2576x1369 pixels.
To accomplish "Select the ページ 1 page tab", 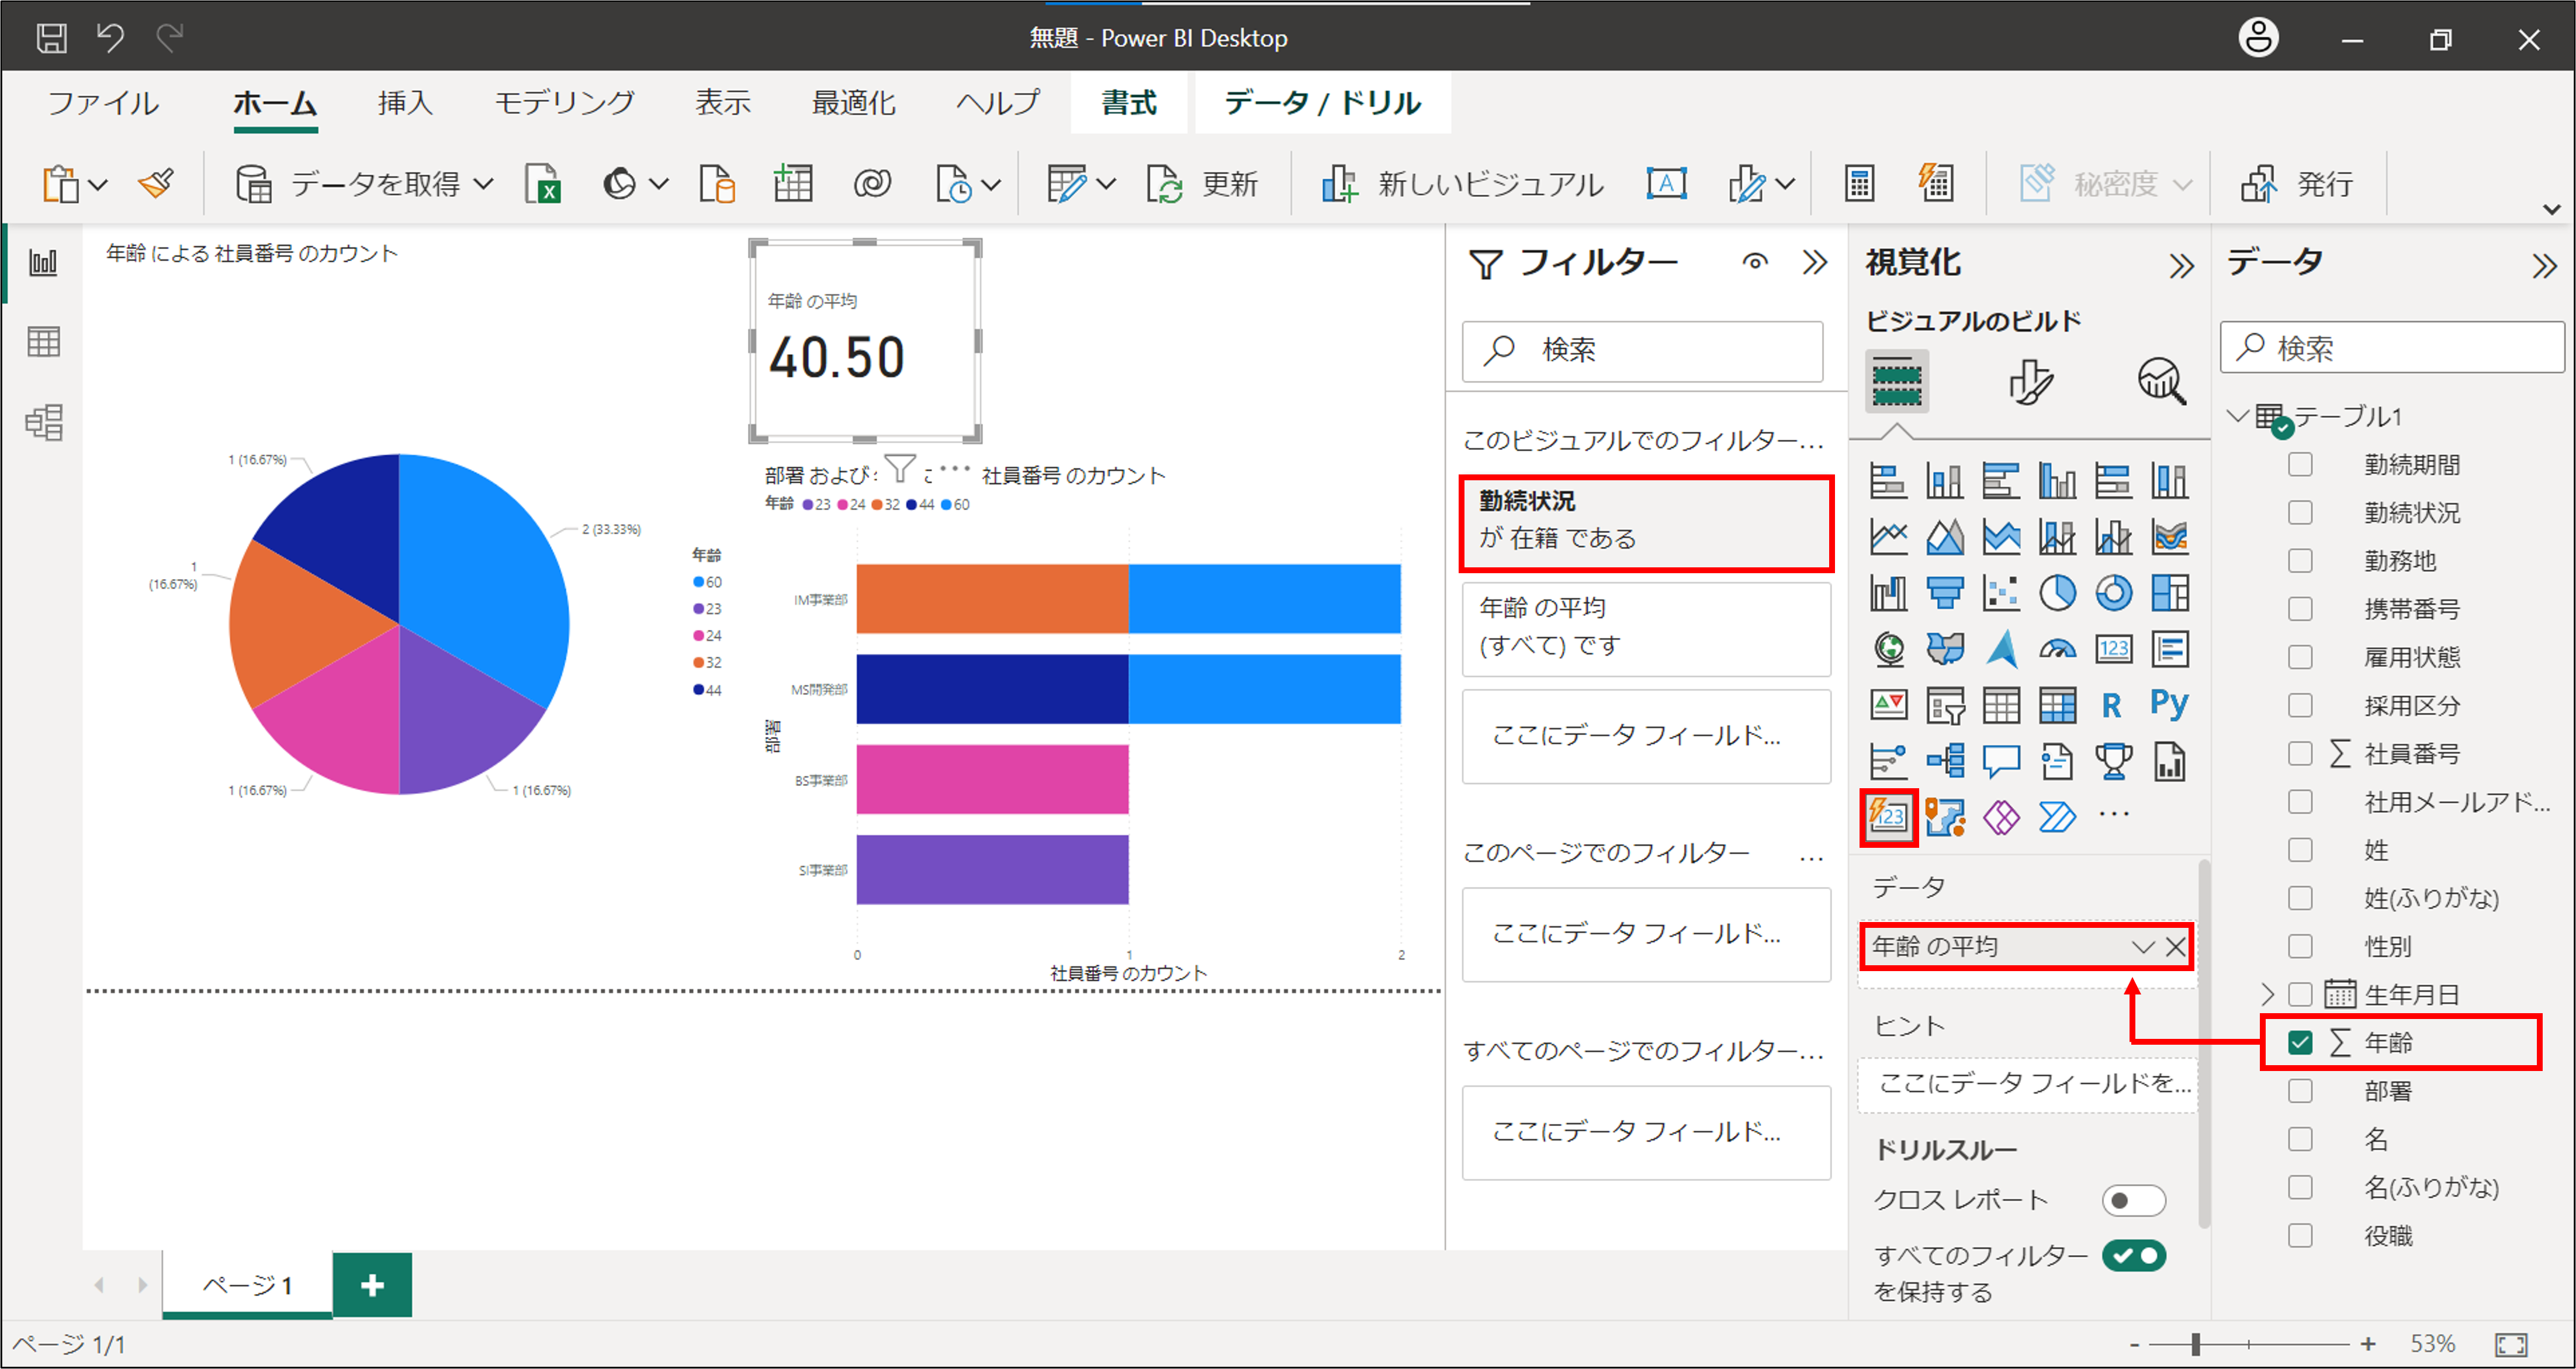I will coord(247,1285).
